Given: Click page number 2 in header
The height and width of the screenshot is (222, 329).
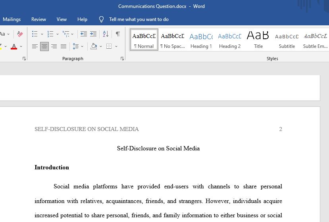Looking at the screenshot, I should (281, 129).
